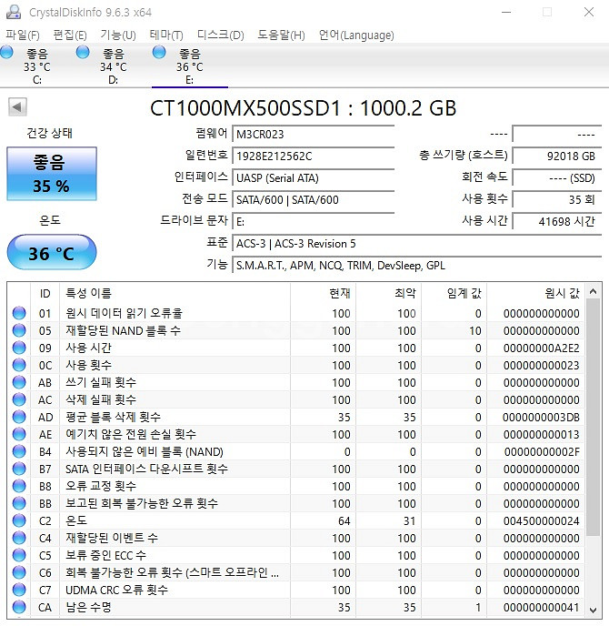Click the 임계 값 column header
This screenshot has width=609, height=626.
click(454, 293)
